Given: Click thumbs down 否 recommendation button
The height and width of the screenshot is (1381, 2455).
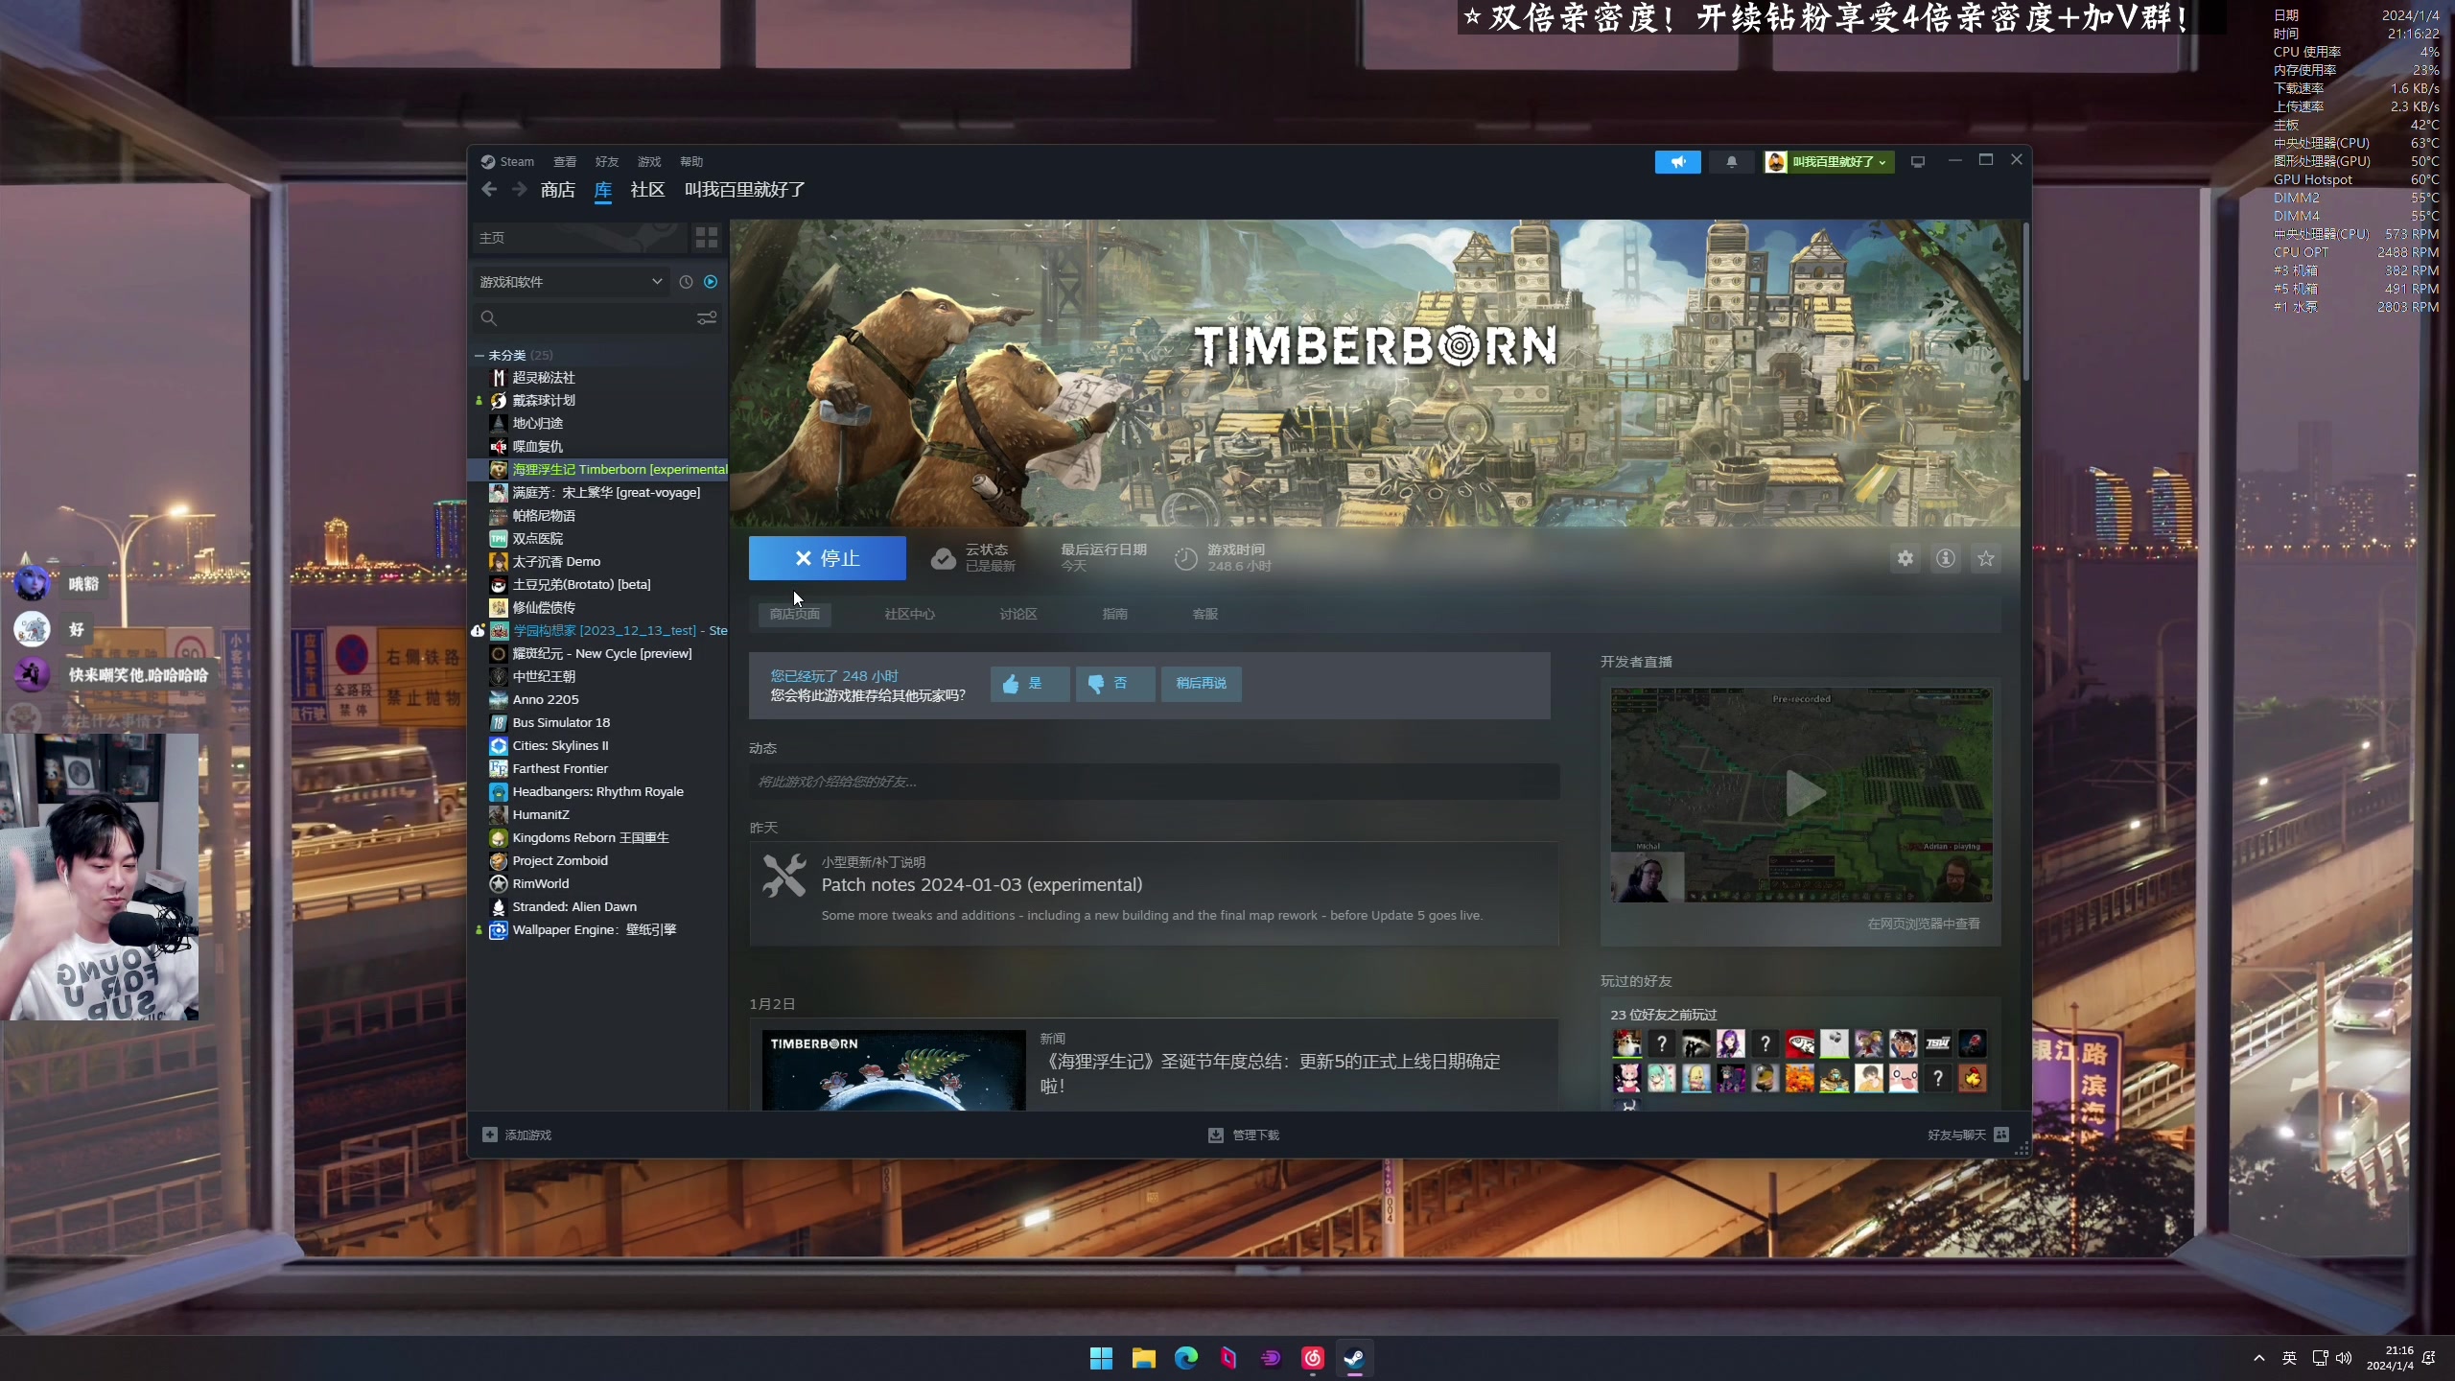Looking at the screenshot, I should tap(1114, 684).
